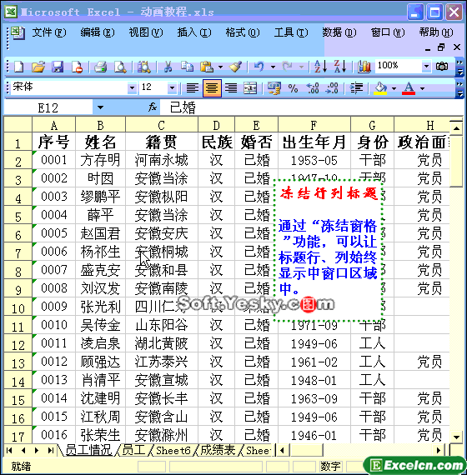Image resolution: width=467 pixels, height=475 pixels.
Task: Open font color palette dropdown arrow
Action: (x=422, y=89)
